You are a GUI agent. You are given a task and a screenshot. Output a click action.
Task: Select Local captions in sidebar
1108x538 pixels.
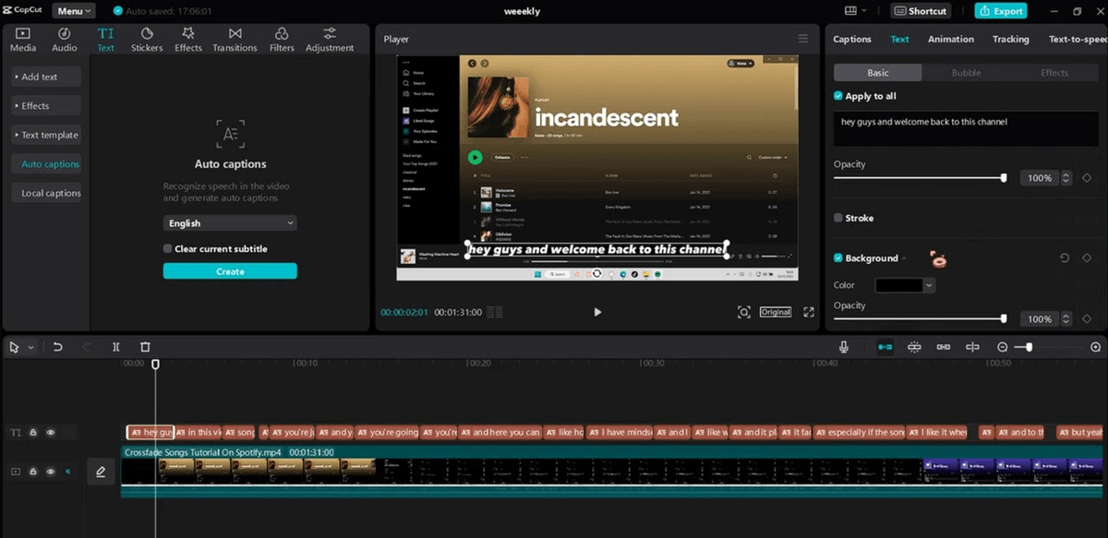pos(47,193)
